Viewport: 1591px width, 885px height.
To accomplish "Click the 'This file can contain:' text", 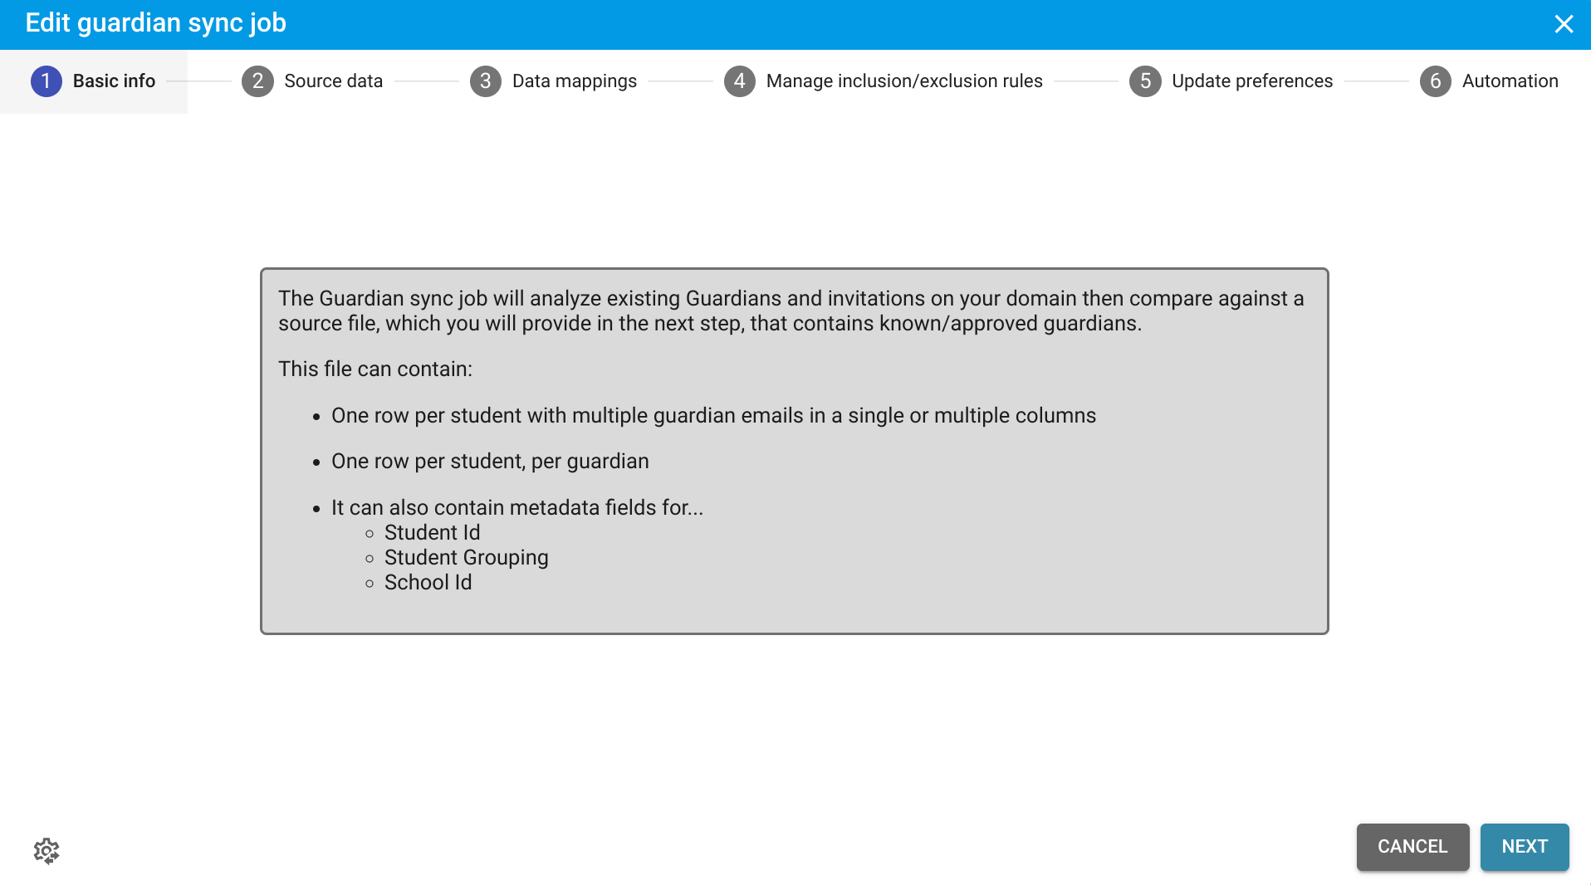I will 374,369.
